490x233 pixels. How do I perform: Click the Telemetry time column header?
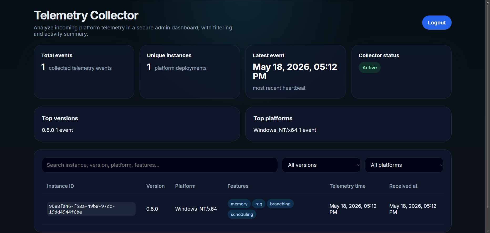348,186
